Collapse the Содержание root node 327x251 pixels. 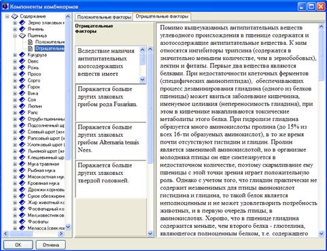tap(7, 16)
